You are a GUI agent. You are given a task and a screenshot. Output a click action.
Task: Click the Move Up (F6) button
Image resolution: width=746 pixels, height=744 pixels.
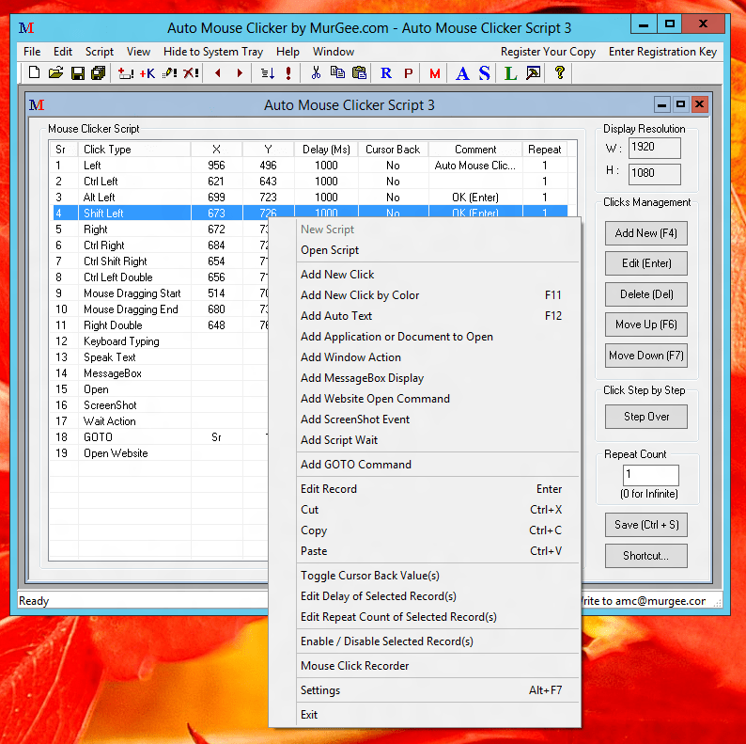pos(646,325)
